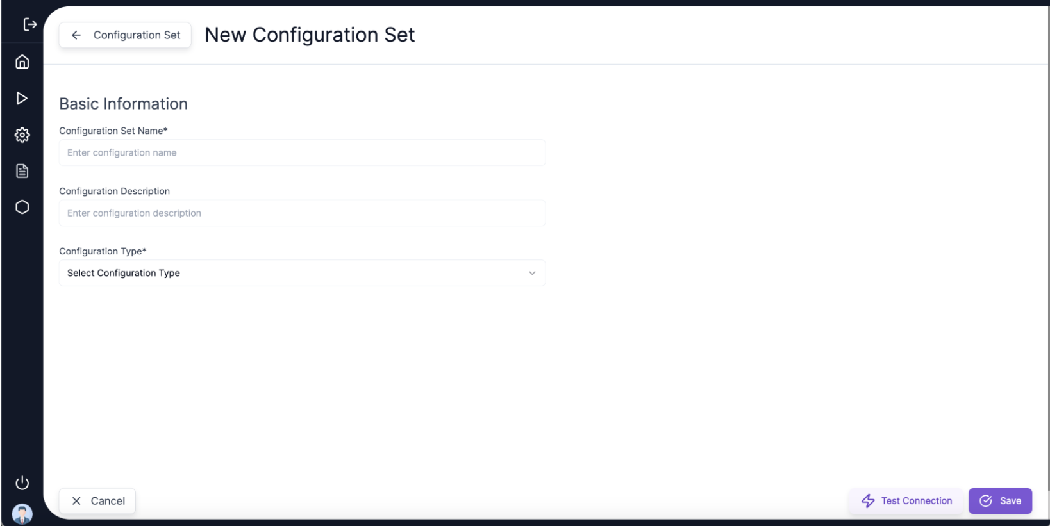Click the Test Connection button label
The height and width of the screenshot is (526, 1050).
pyautogui.click(x=916, y=501)
